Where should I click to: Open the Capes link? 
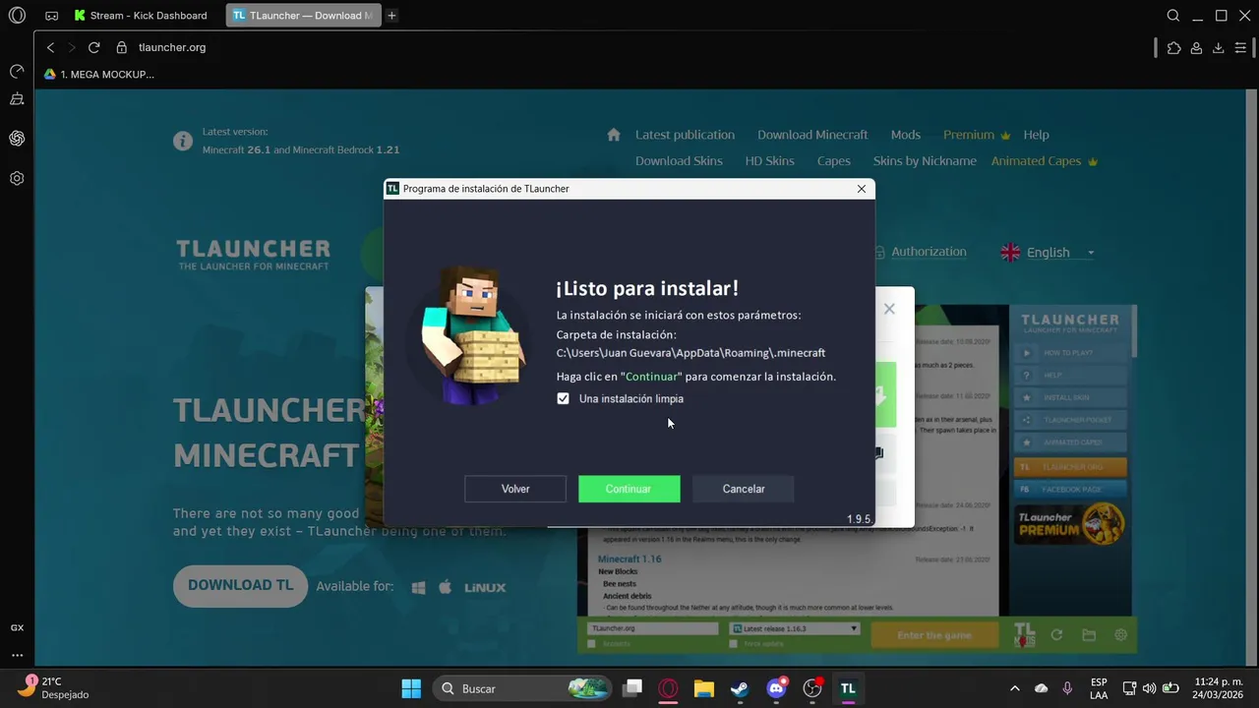click(x=834, y=161)
